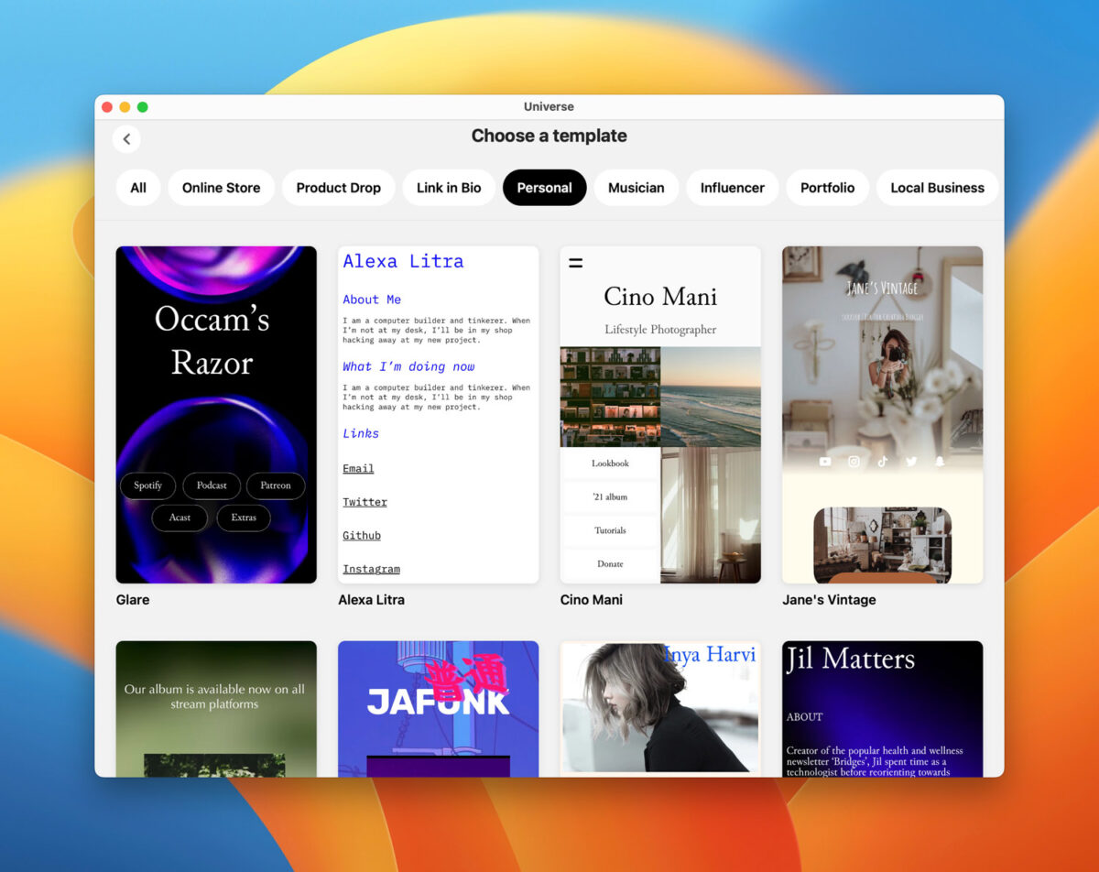Pick the Alexa Litra template
Viewport: 1099px width, 872px height.
point(438,414)
